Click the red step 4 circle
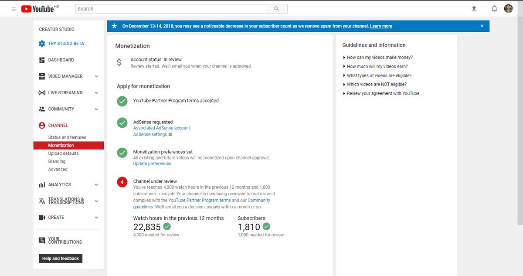The image size is (523, 276). click(122, 181)
